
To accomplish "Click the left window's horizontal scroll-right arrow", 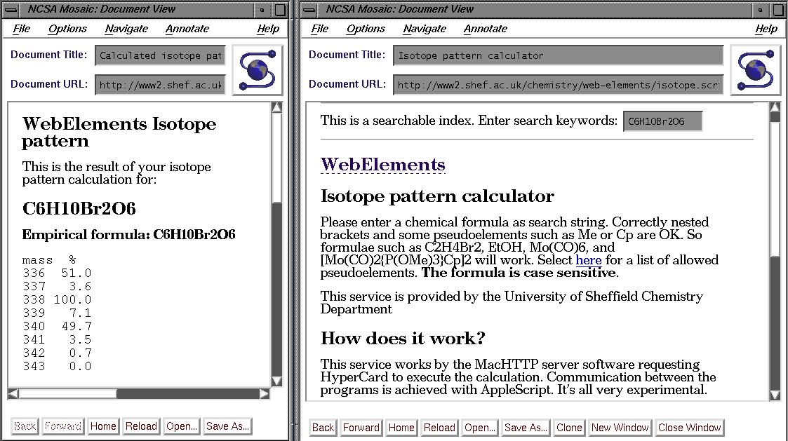I will [x=264, y=394].
